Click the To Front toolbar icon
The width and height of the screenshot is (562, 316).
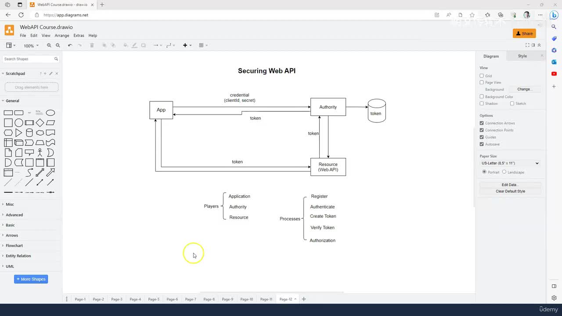coord(104,45)
